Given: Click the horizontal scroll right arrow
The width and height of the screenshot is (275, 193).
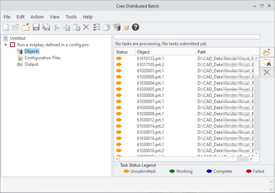Looking at the screenshot, I should tap(251, 159).
